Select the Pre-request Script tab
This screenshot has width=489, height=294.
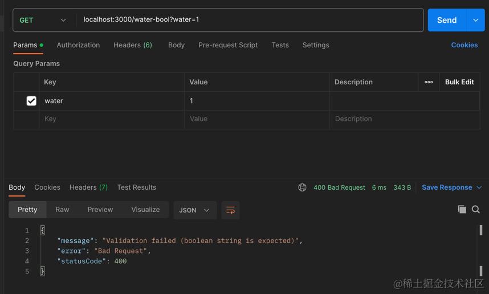click(x=228, y=45)
